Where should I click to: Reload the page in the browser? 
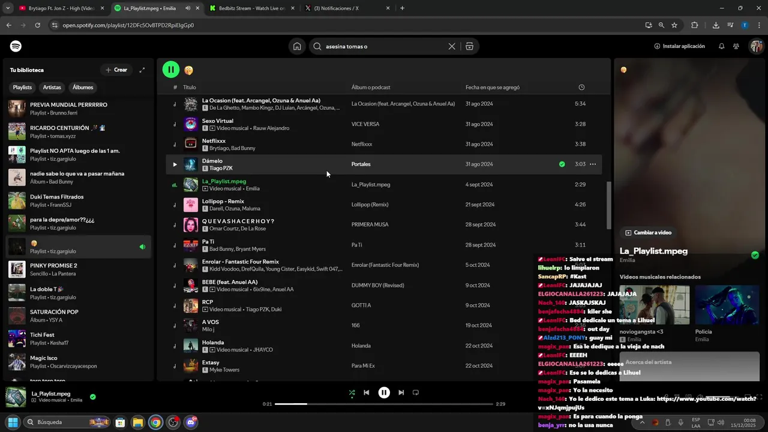[x=38, y=25]
